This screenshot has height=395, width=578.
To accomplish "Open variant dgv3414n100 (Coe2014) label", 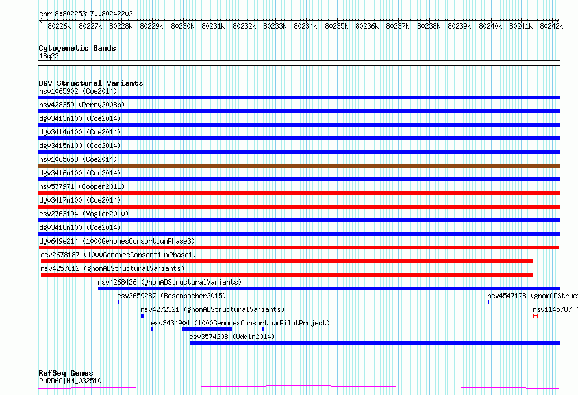I will tap(80, 132).
